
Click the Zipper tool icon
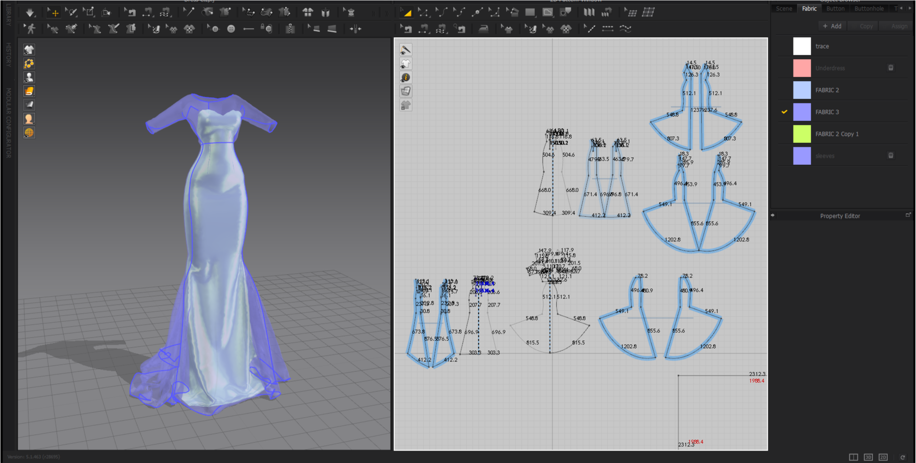coord(290,29)
